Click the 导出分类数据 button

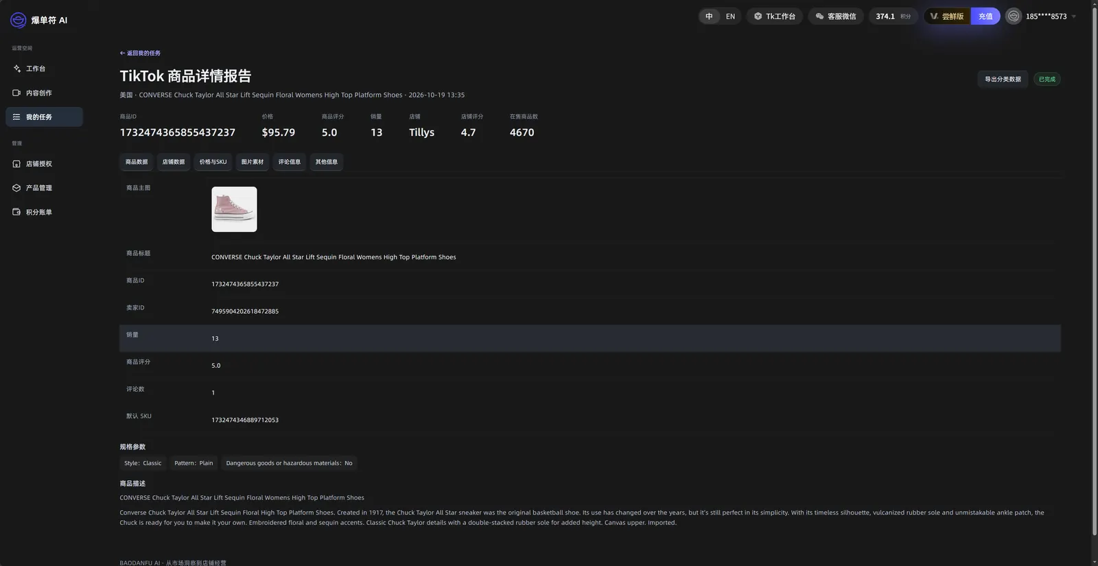click(1003, 79)
